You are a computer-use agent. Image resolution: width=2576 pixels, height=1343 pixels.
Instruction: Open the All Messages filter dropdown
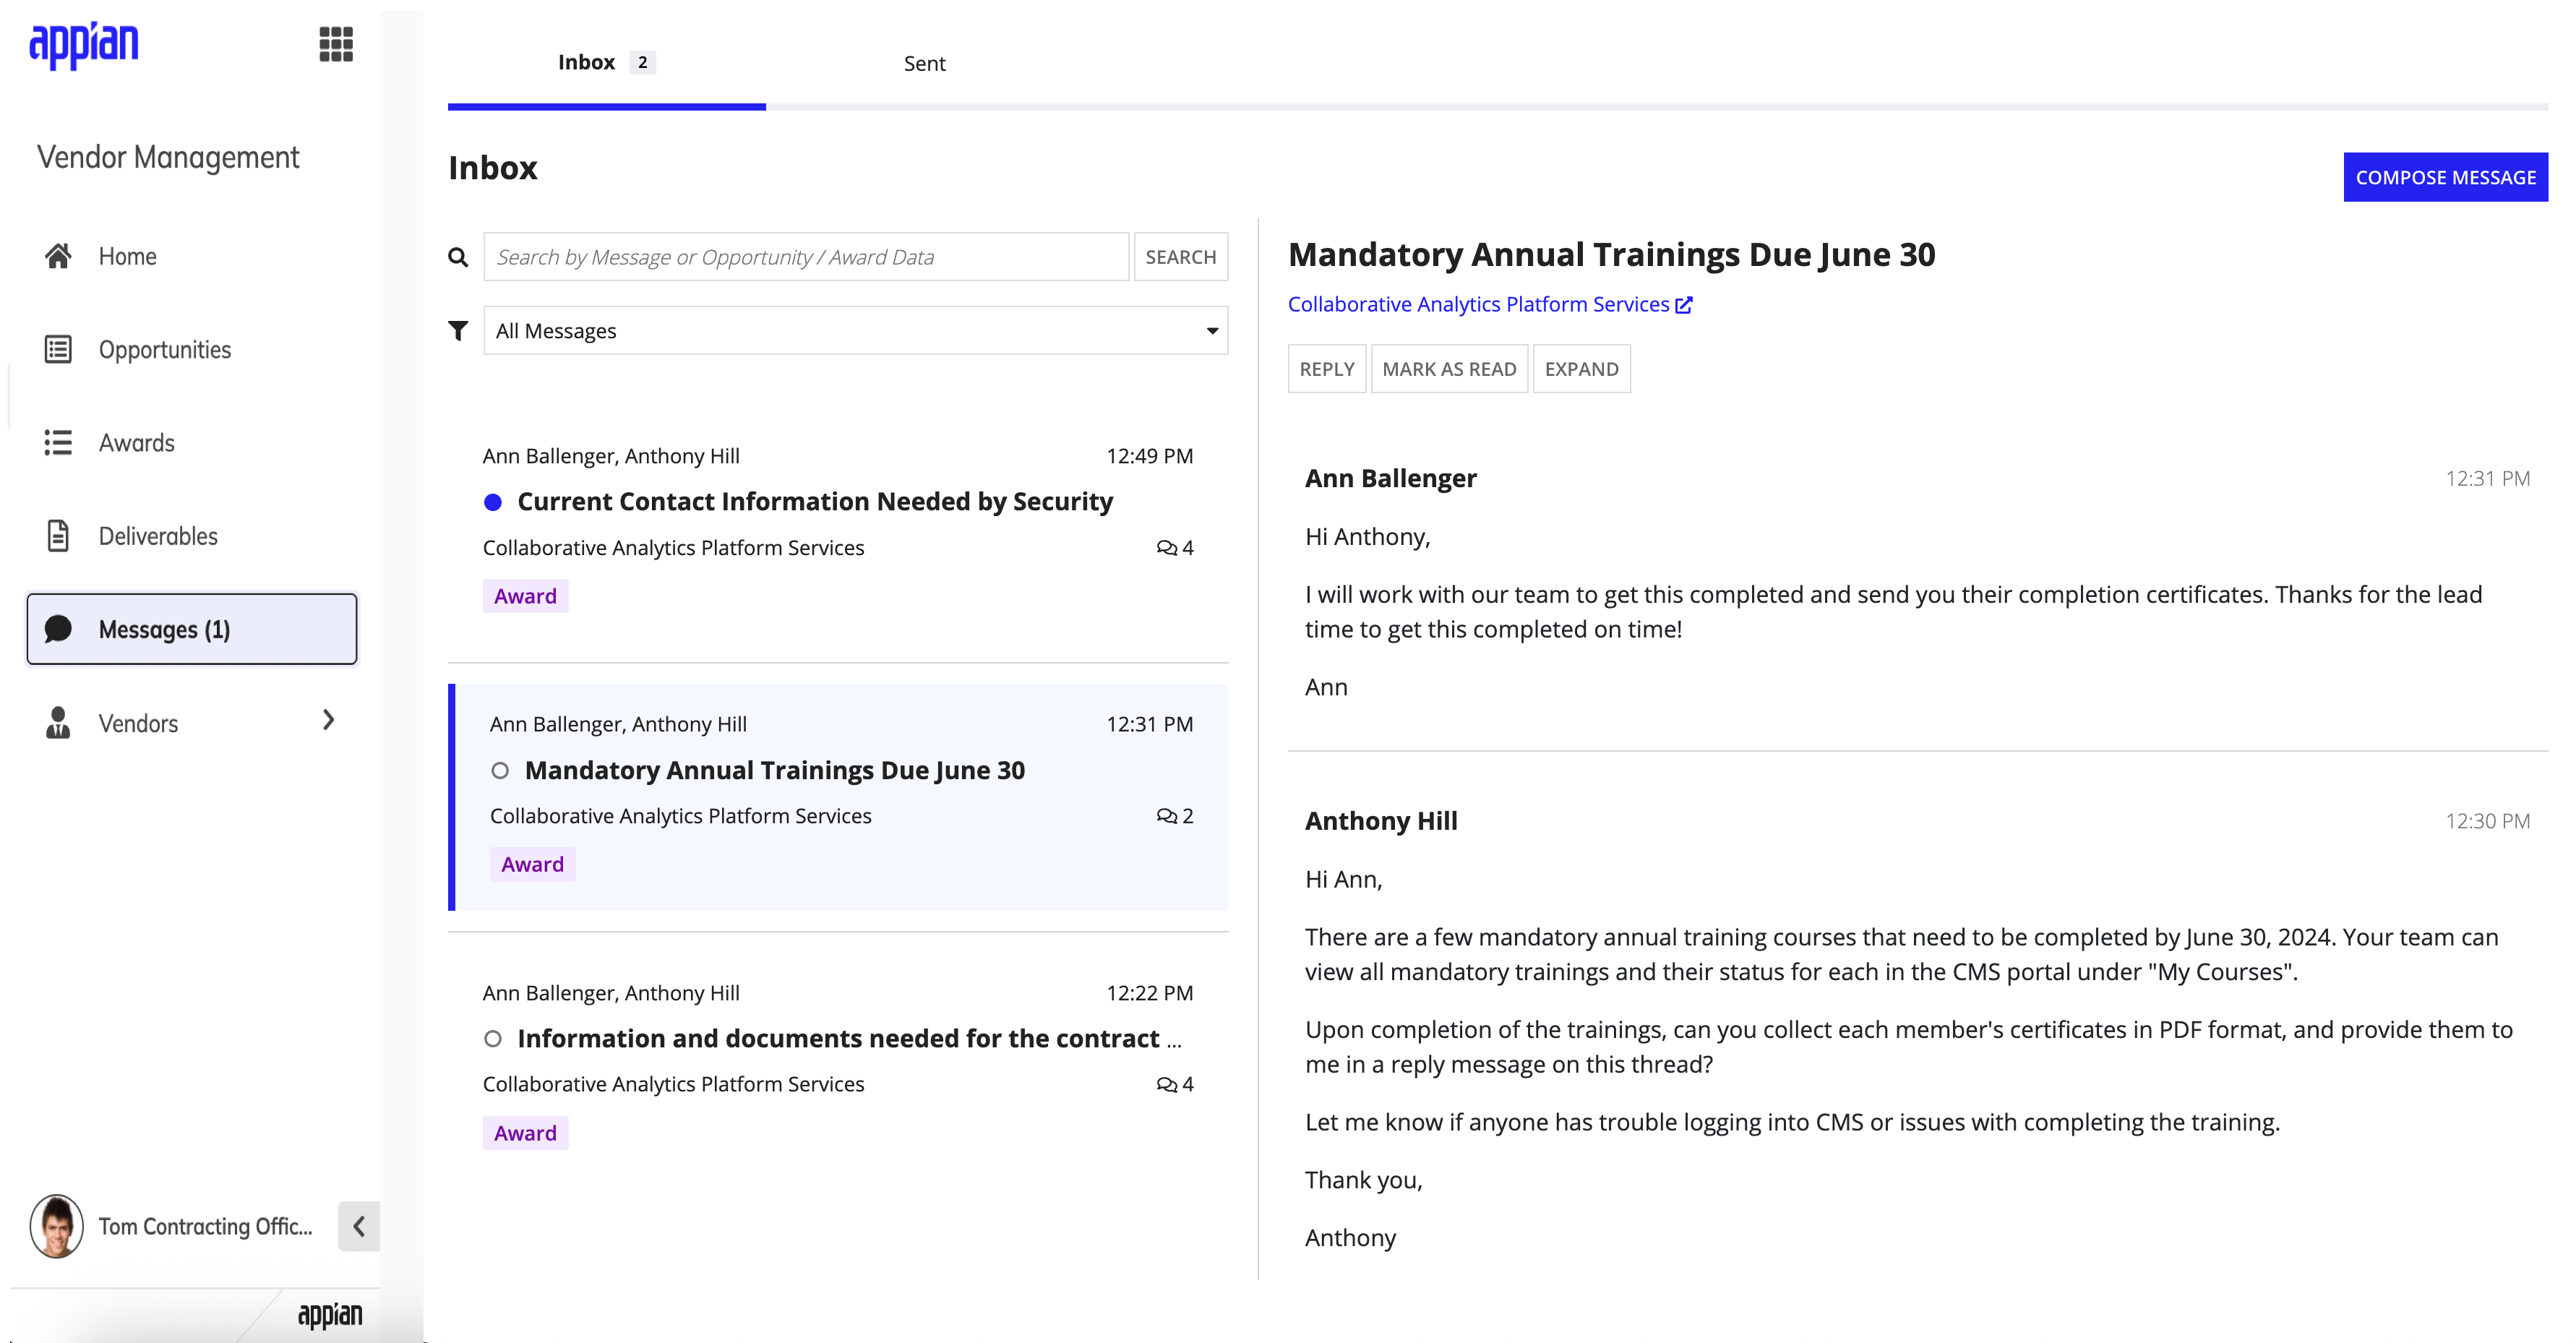coord(855,330)
